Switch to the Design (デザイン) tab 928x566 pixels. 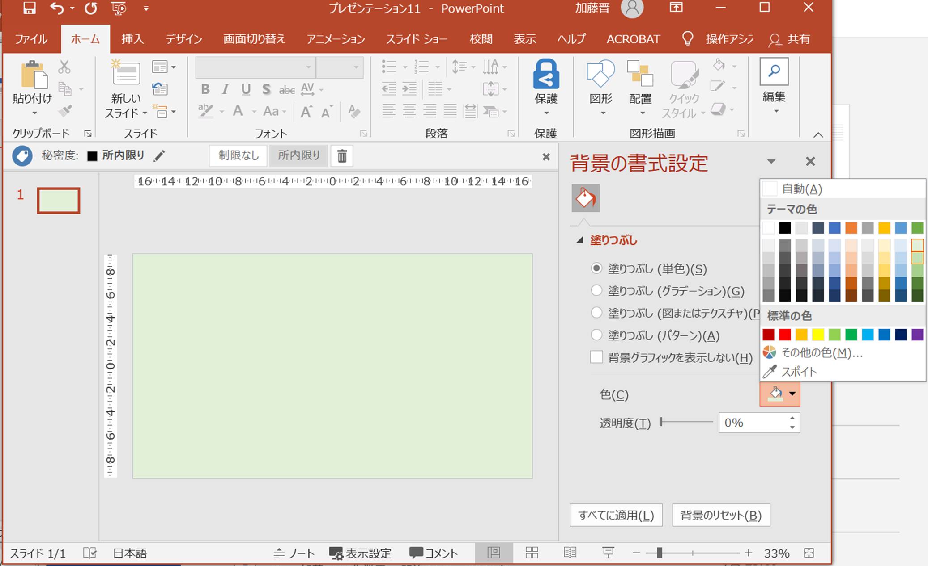click(x=184, y=39)
